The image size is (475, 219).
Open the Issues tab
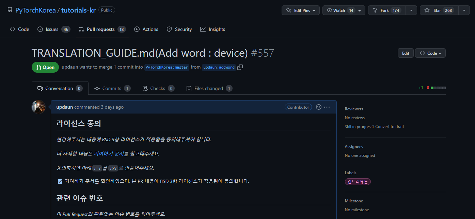[54, 29]
